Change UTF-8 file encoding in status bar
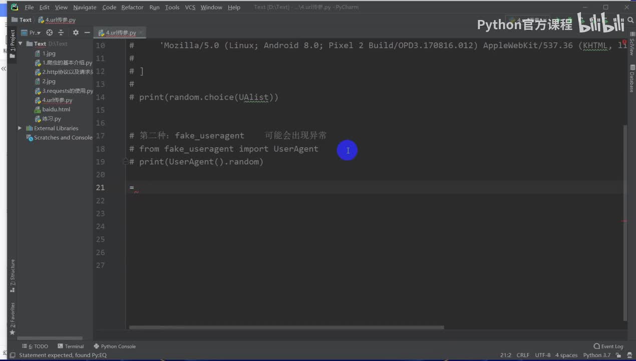Viewport: 636px width, 361px height. [542, 355]
